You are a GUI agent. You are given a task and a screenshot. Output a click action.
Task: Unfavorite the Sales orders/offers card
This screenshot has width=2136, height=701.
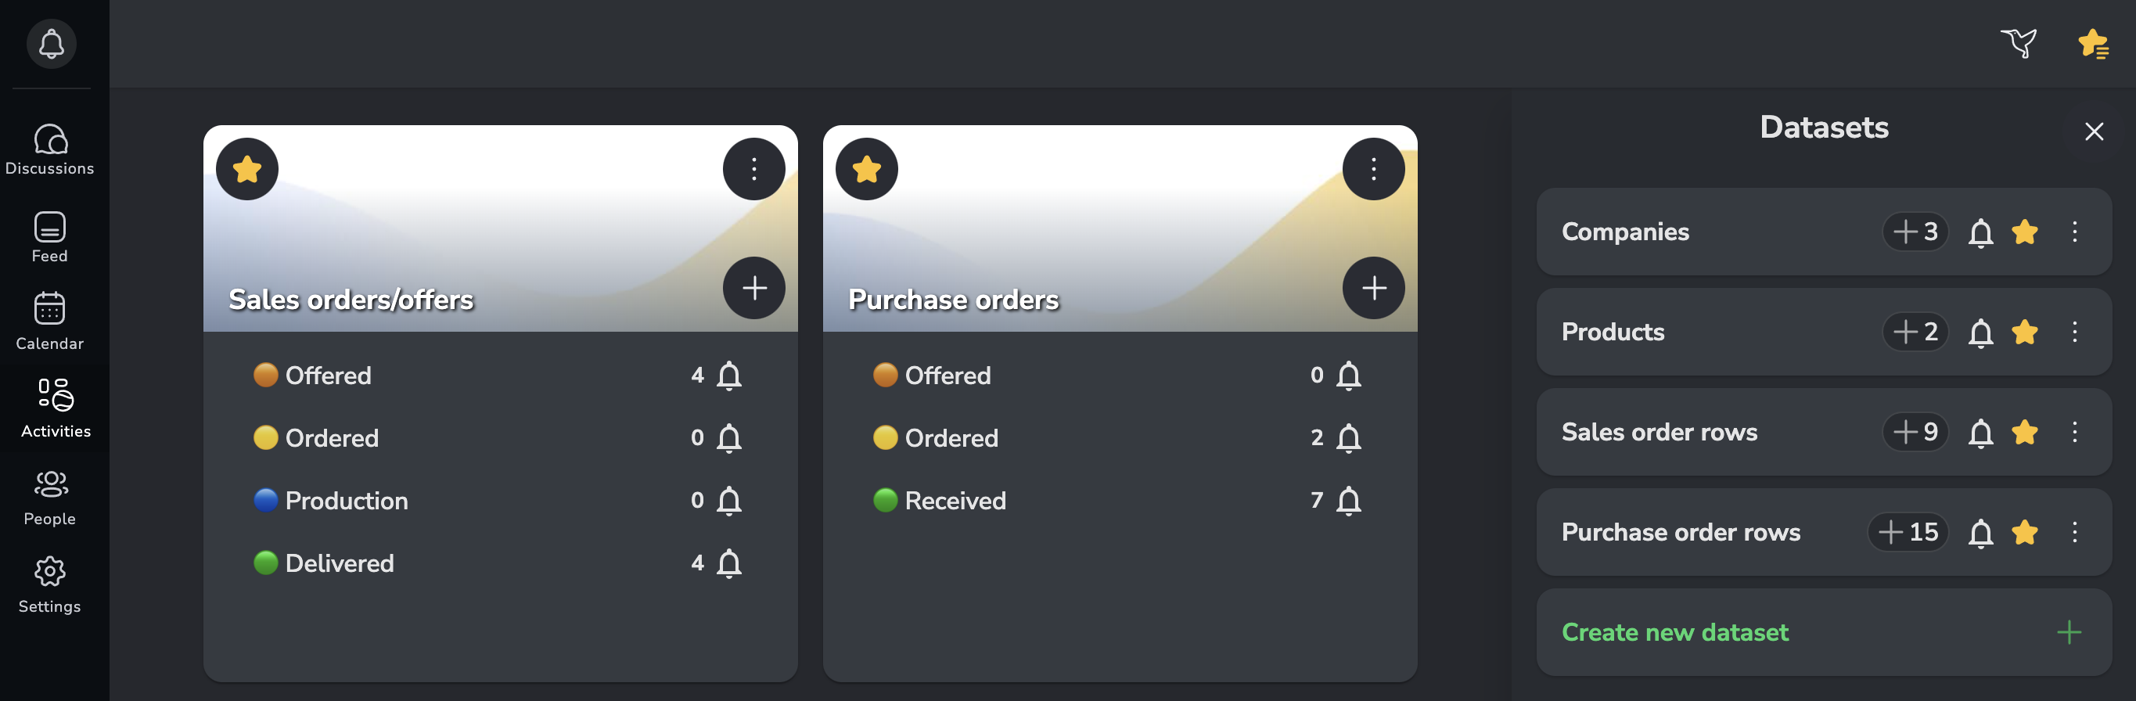[x=246, y=168]
